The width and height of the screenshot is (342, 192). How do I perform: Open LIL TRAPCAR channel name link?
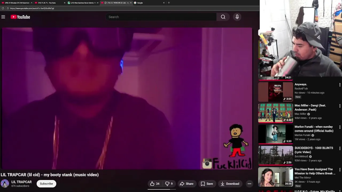tap(21, 182)
